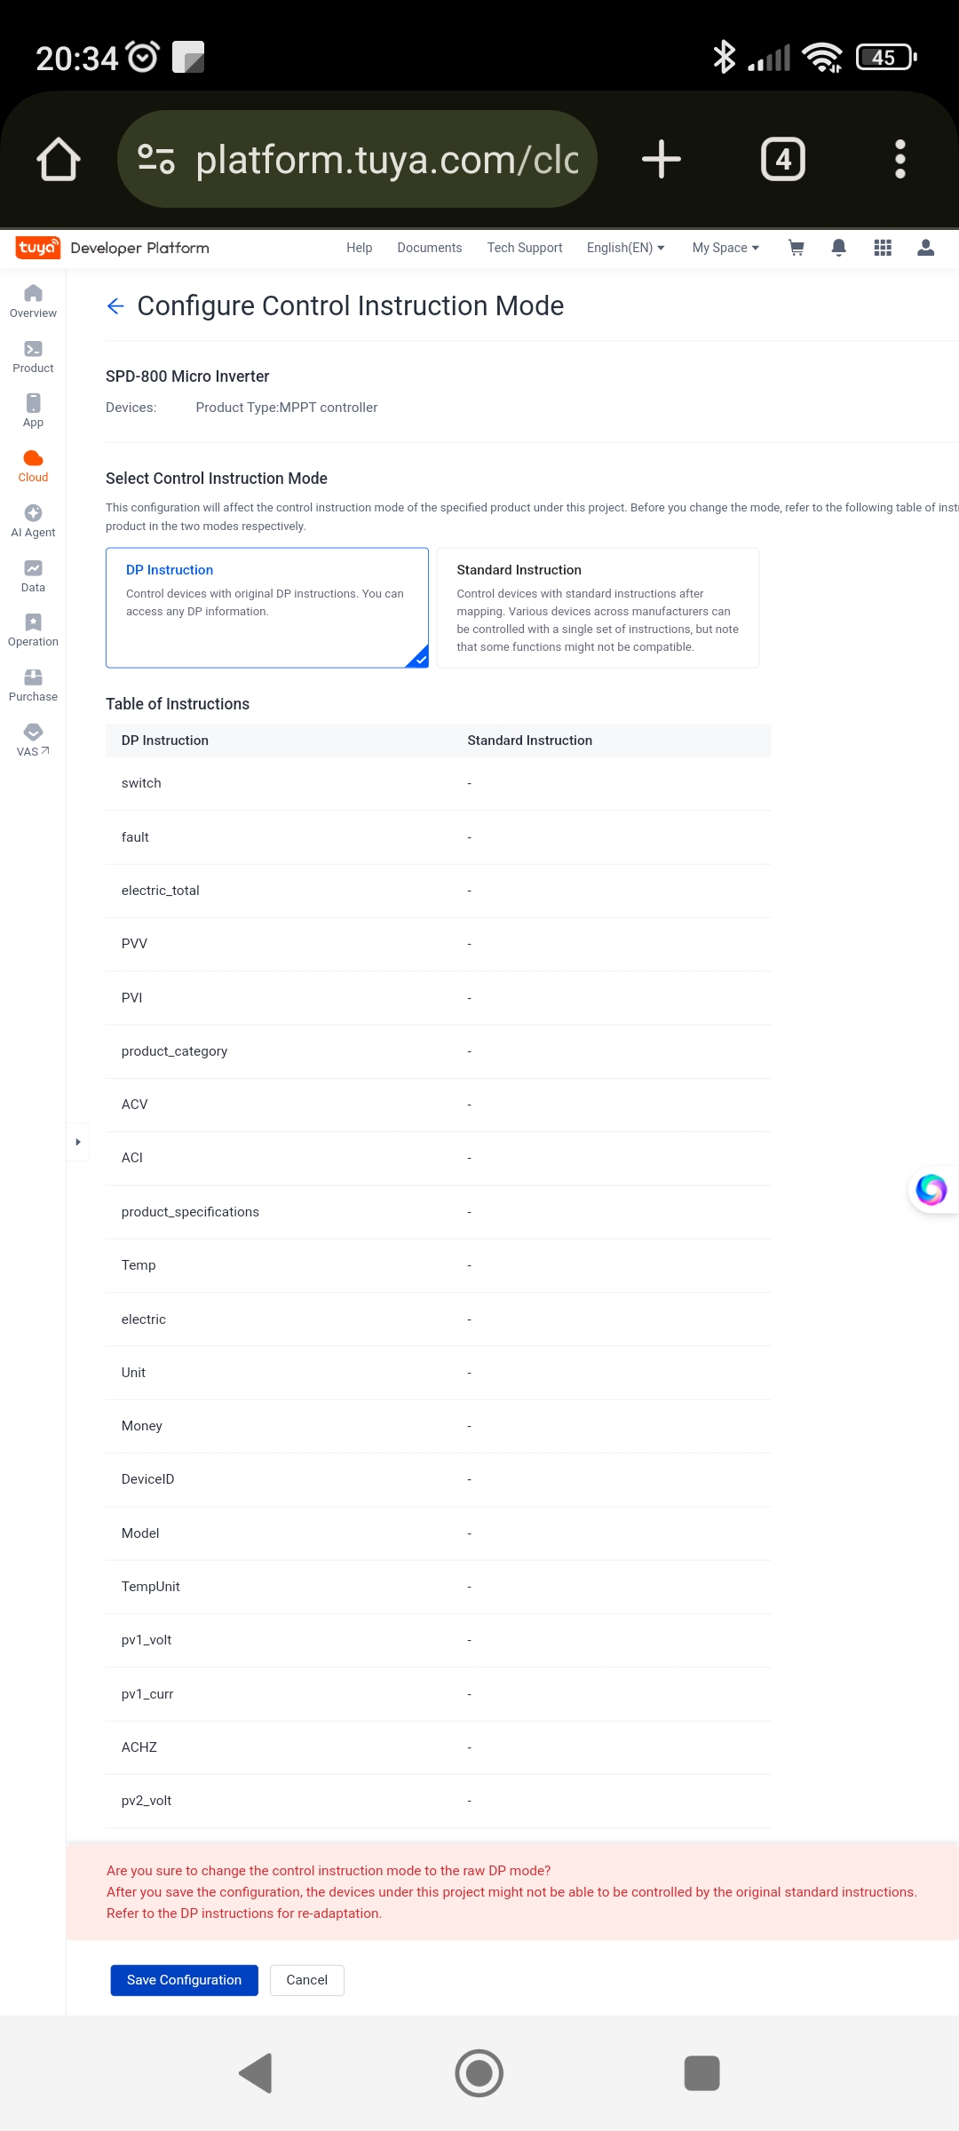Image resolution: width=959 pixels, height=2131 pixels.
Task: Open the shopping cart icon
Action: point(797,248)
